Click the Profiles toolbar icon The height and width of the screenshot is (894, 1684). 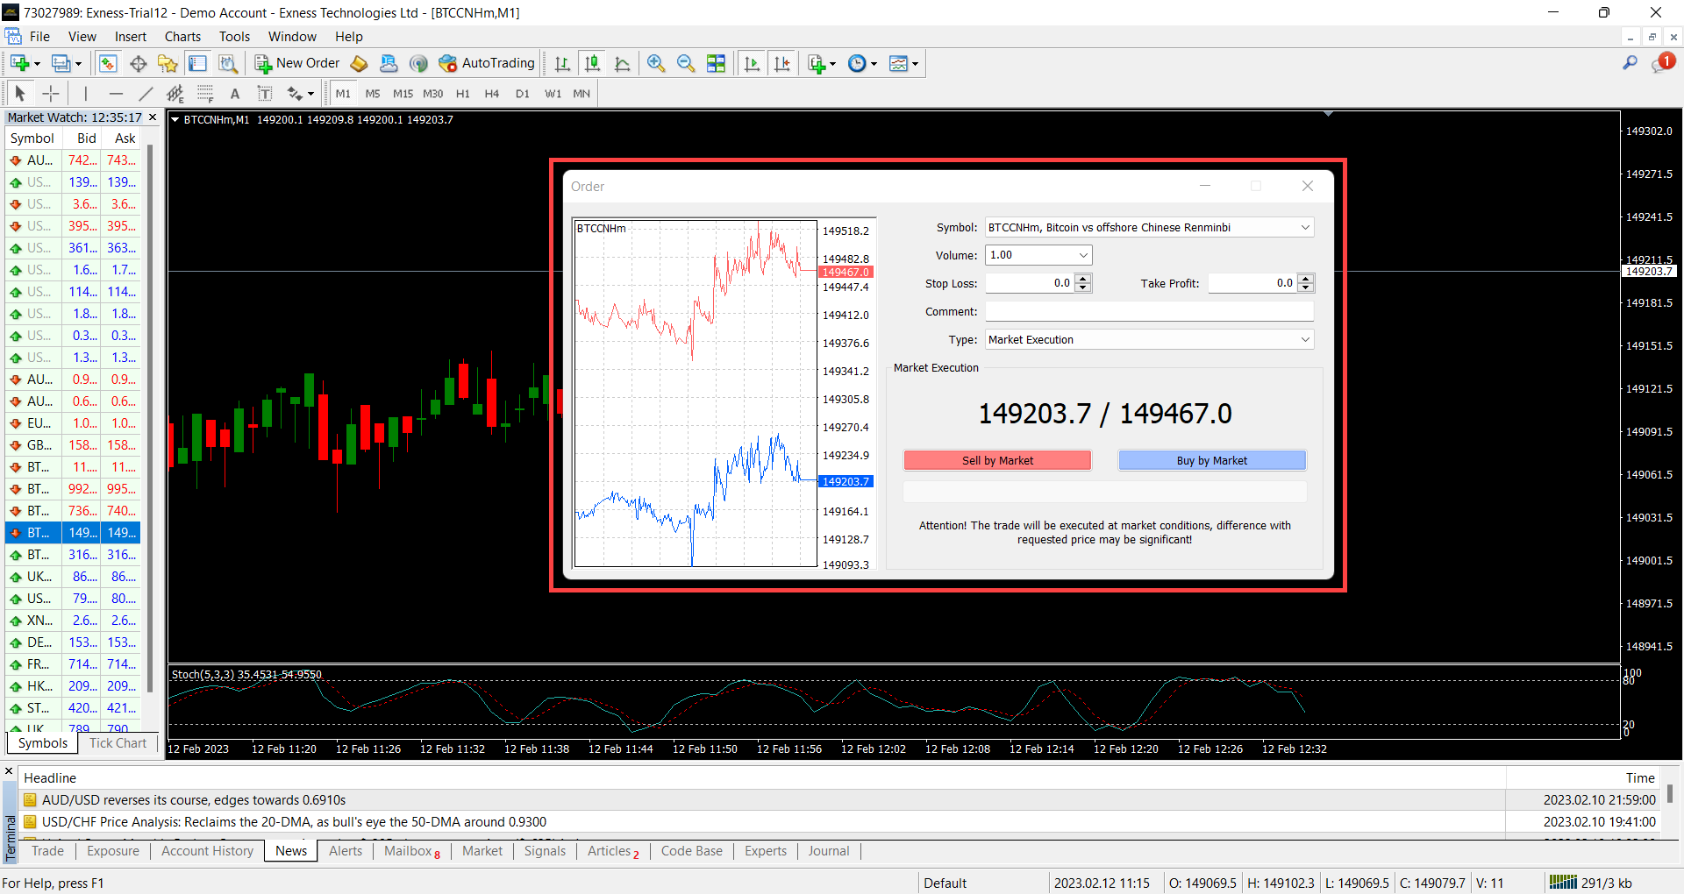click(61, 63)
